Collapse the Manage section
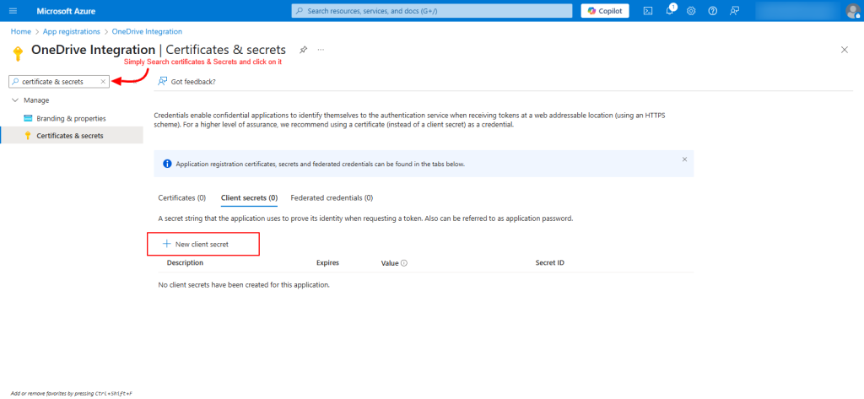Image resolution: width=864 pixels, height=399 pixels. (x=15, y=100)
